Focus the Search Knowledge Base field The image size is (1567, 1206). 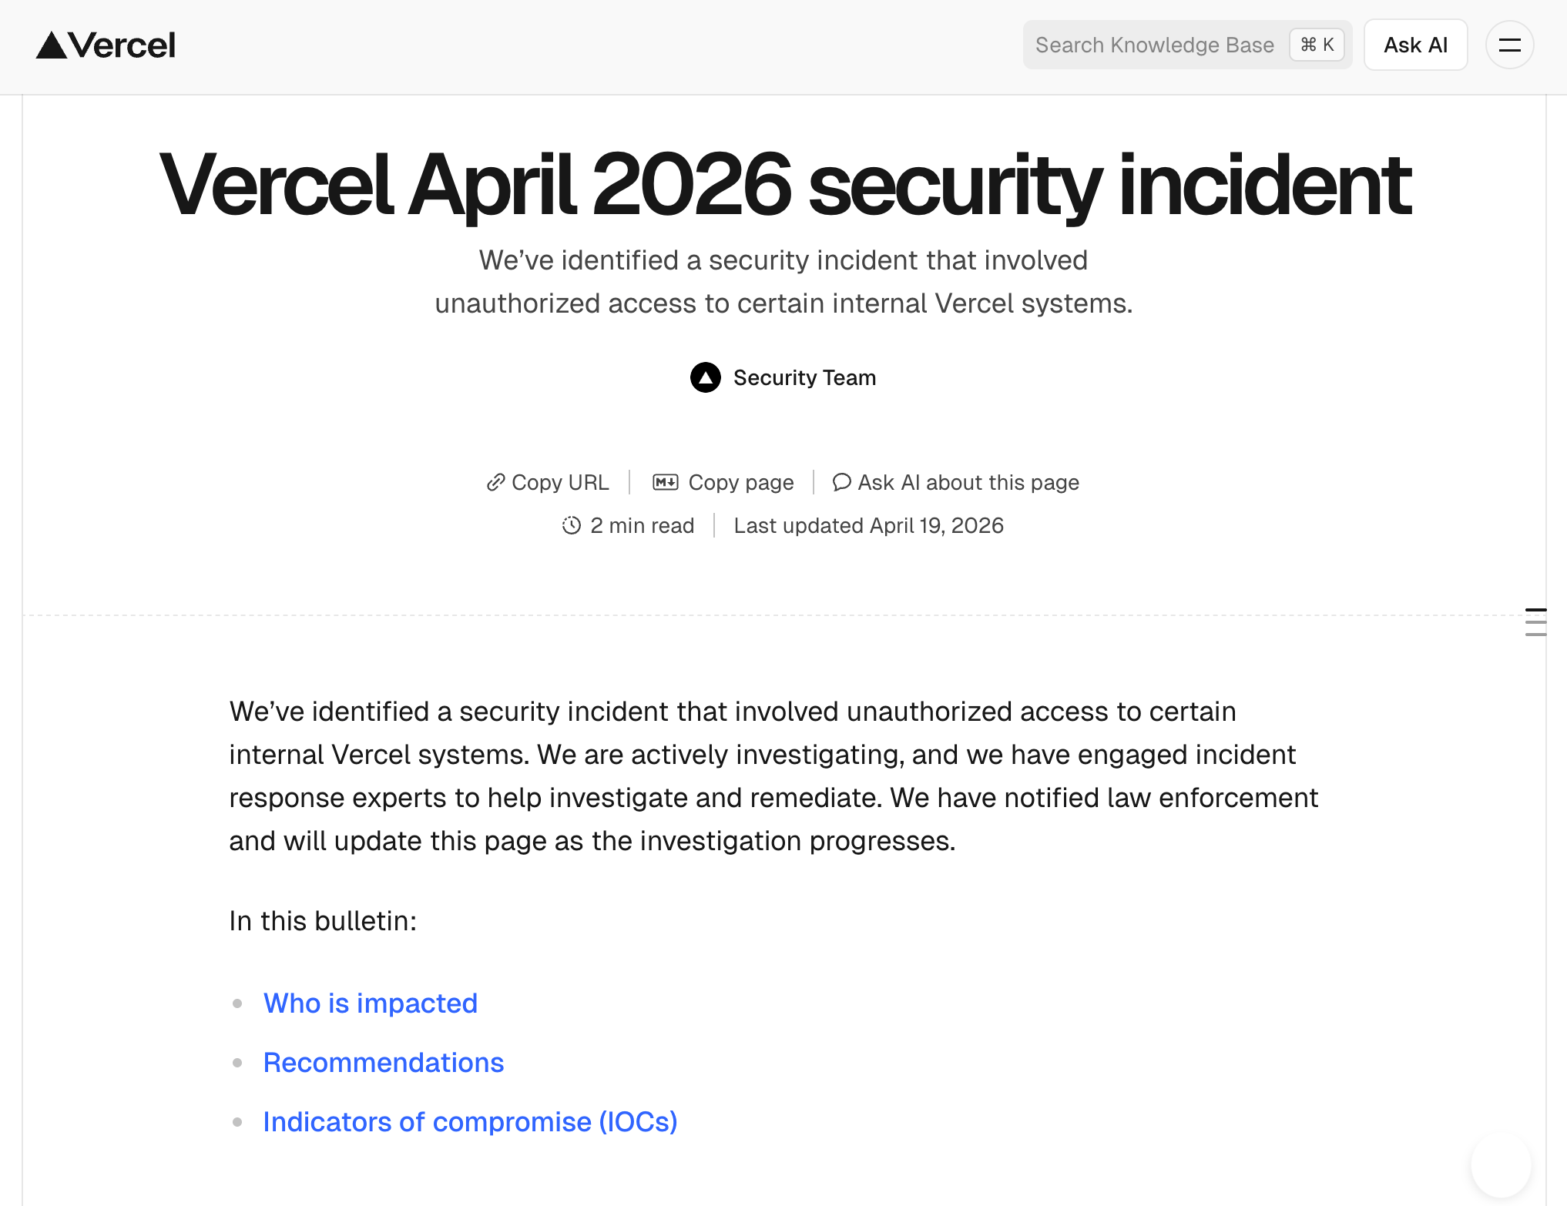coord(1156,45)
